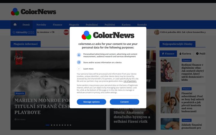Screen dimensions: 216x135
Task: Click the Finance tag above Rodinné finance article
Action: (x=187, y=60)
